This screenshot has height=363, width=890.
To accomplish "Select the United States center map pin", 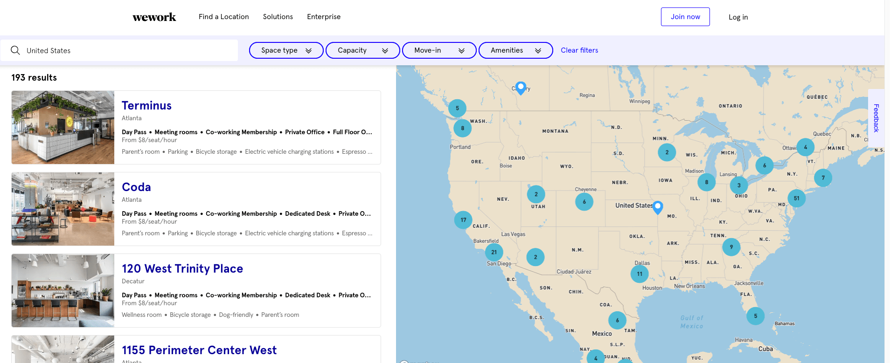I will point(658,207).
